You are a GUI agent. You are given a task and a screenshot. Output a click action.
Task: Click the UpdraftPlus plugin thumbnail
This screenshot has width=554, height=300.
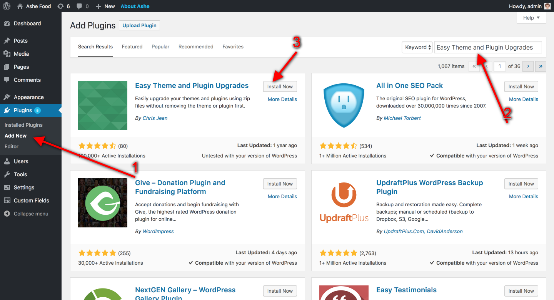(x=344, y=203)
